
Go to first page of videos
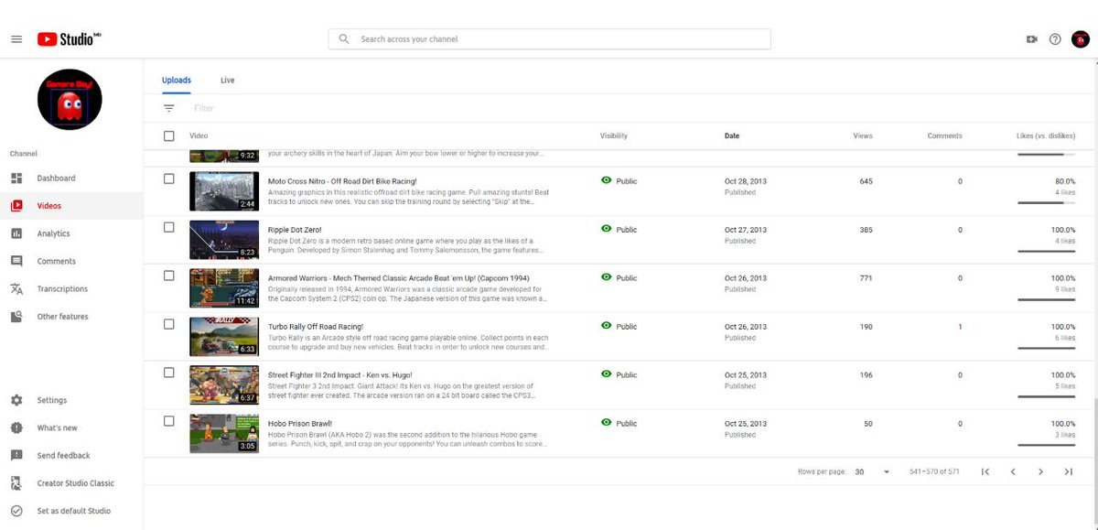tap(985, 471)
